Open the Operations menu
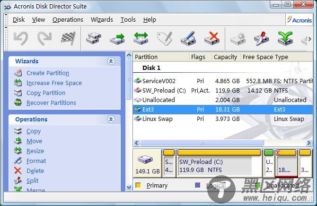 [68, 19]
